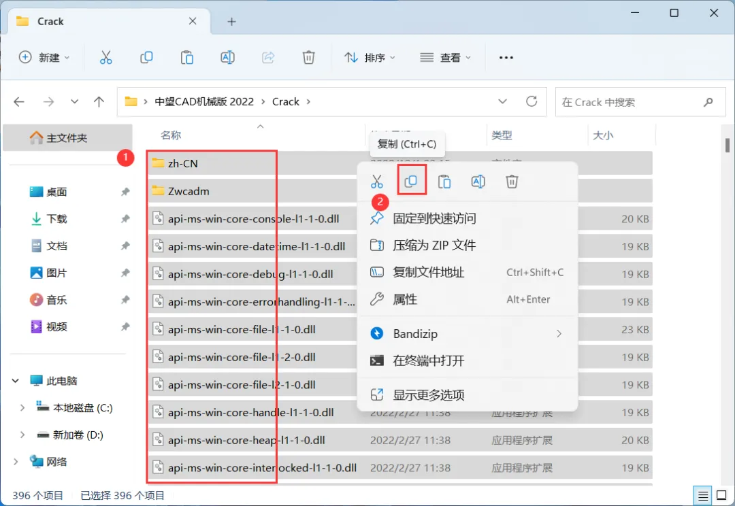This screenshot has height=506, width=735.
Task: Select the Zwcadm folder
Action: 189,191
